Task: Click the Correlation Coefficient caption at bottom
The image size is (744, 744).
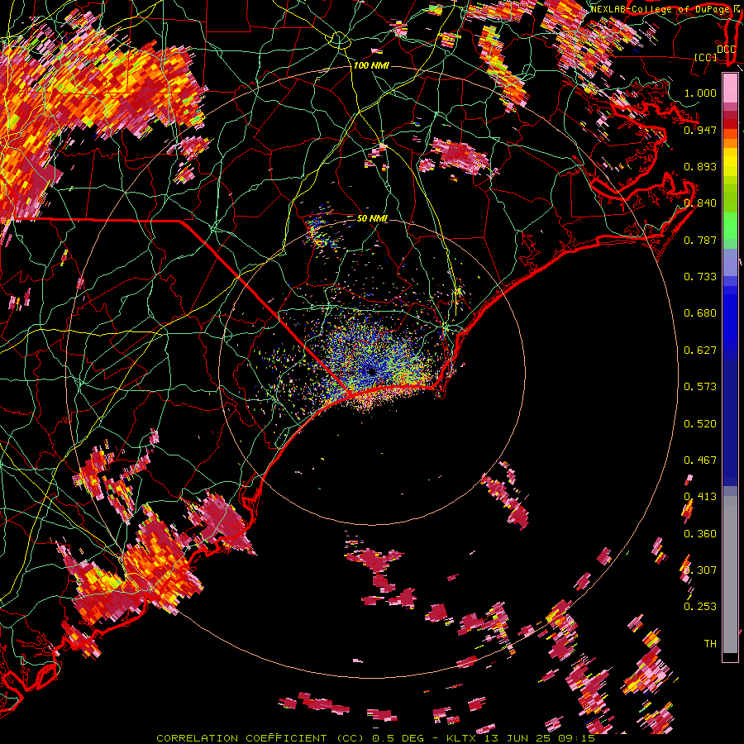Action: (x=375, y=738)
